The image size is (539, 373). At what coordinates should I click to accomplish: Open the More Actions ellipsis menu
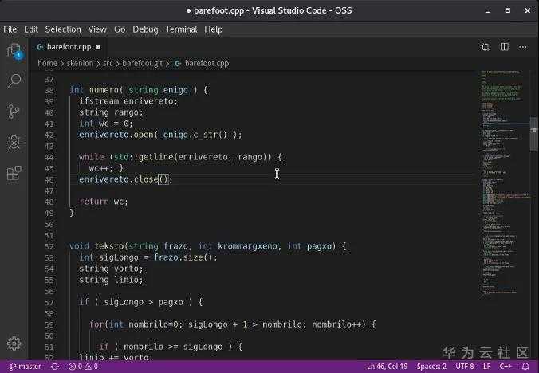[x=523, y=47]
